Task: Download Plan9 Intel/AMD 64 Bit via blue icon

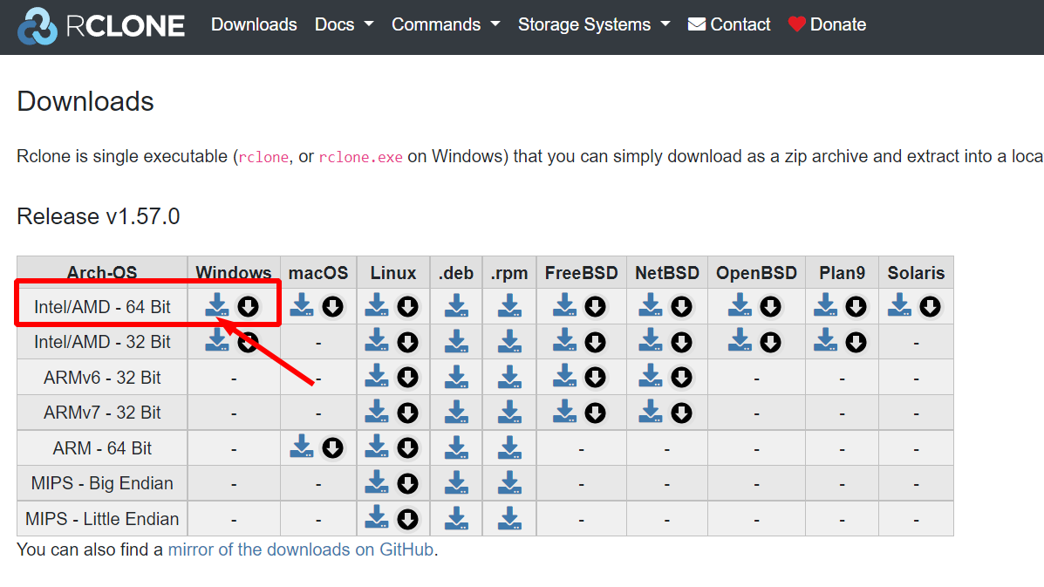Action: click(x=826, y=305)
